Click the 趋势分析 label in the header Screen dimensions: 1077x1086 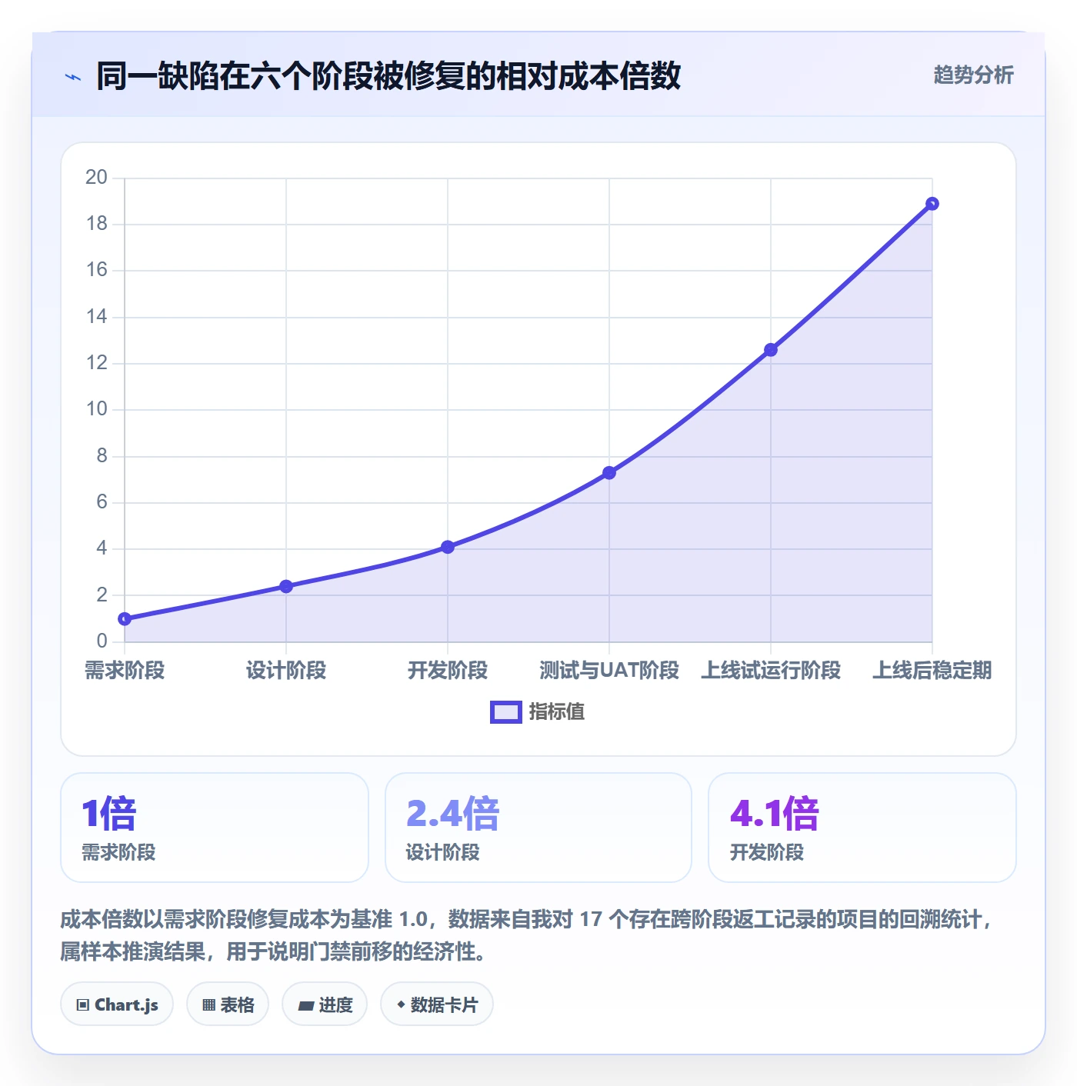point(973,75)
